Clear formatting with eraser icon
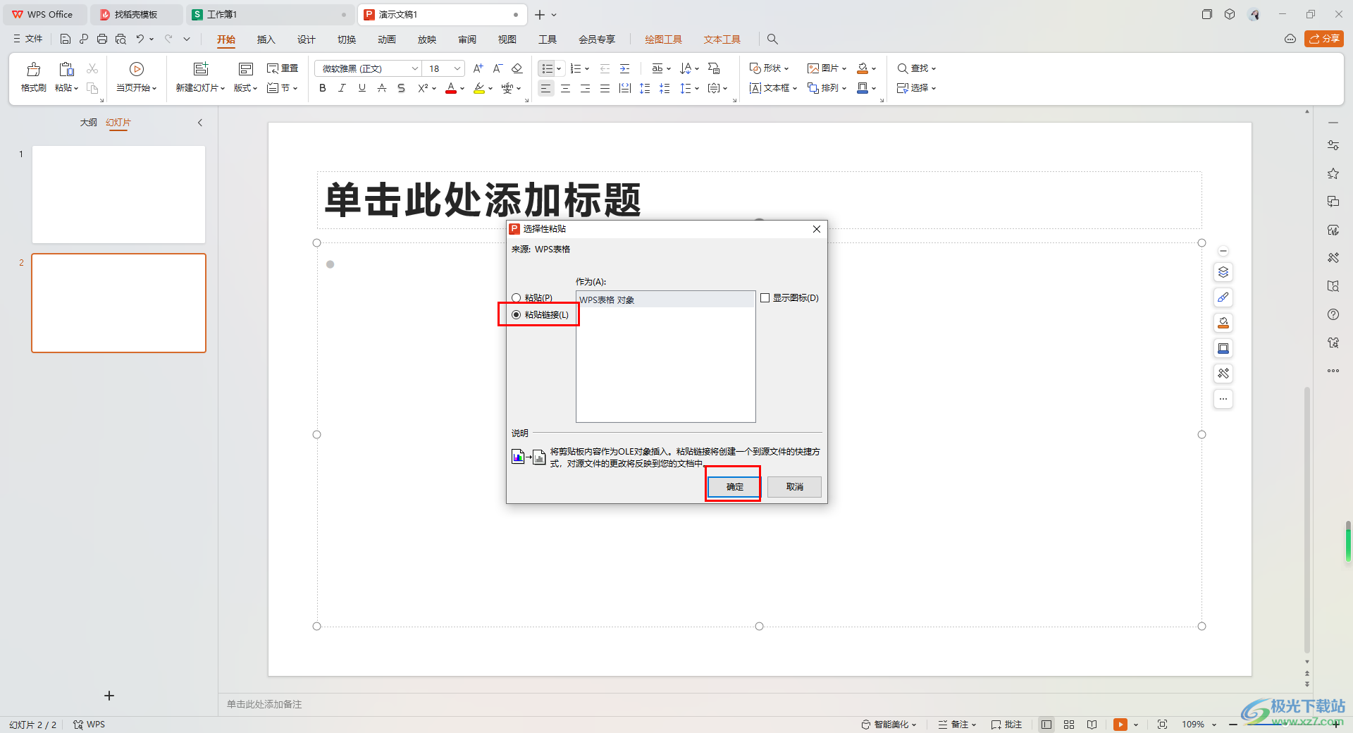Image resolution: width=1353 pixels, height=733 pixels. tap(517, 68)
